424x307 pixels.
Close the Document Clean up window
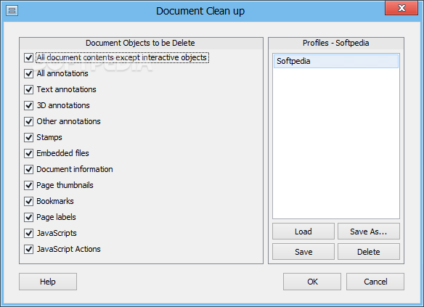click(401, 8)
